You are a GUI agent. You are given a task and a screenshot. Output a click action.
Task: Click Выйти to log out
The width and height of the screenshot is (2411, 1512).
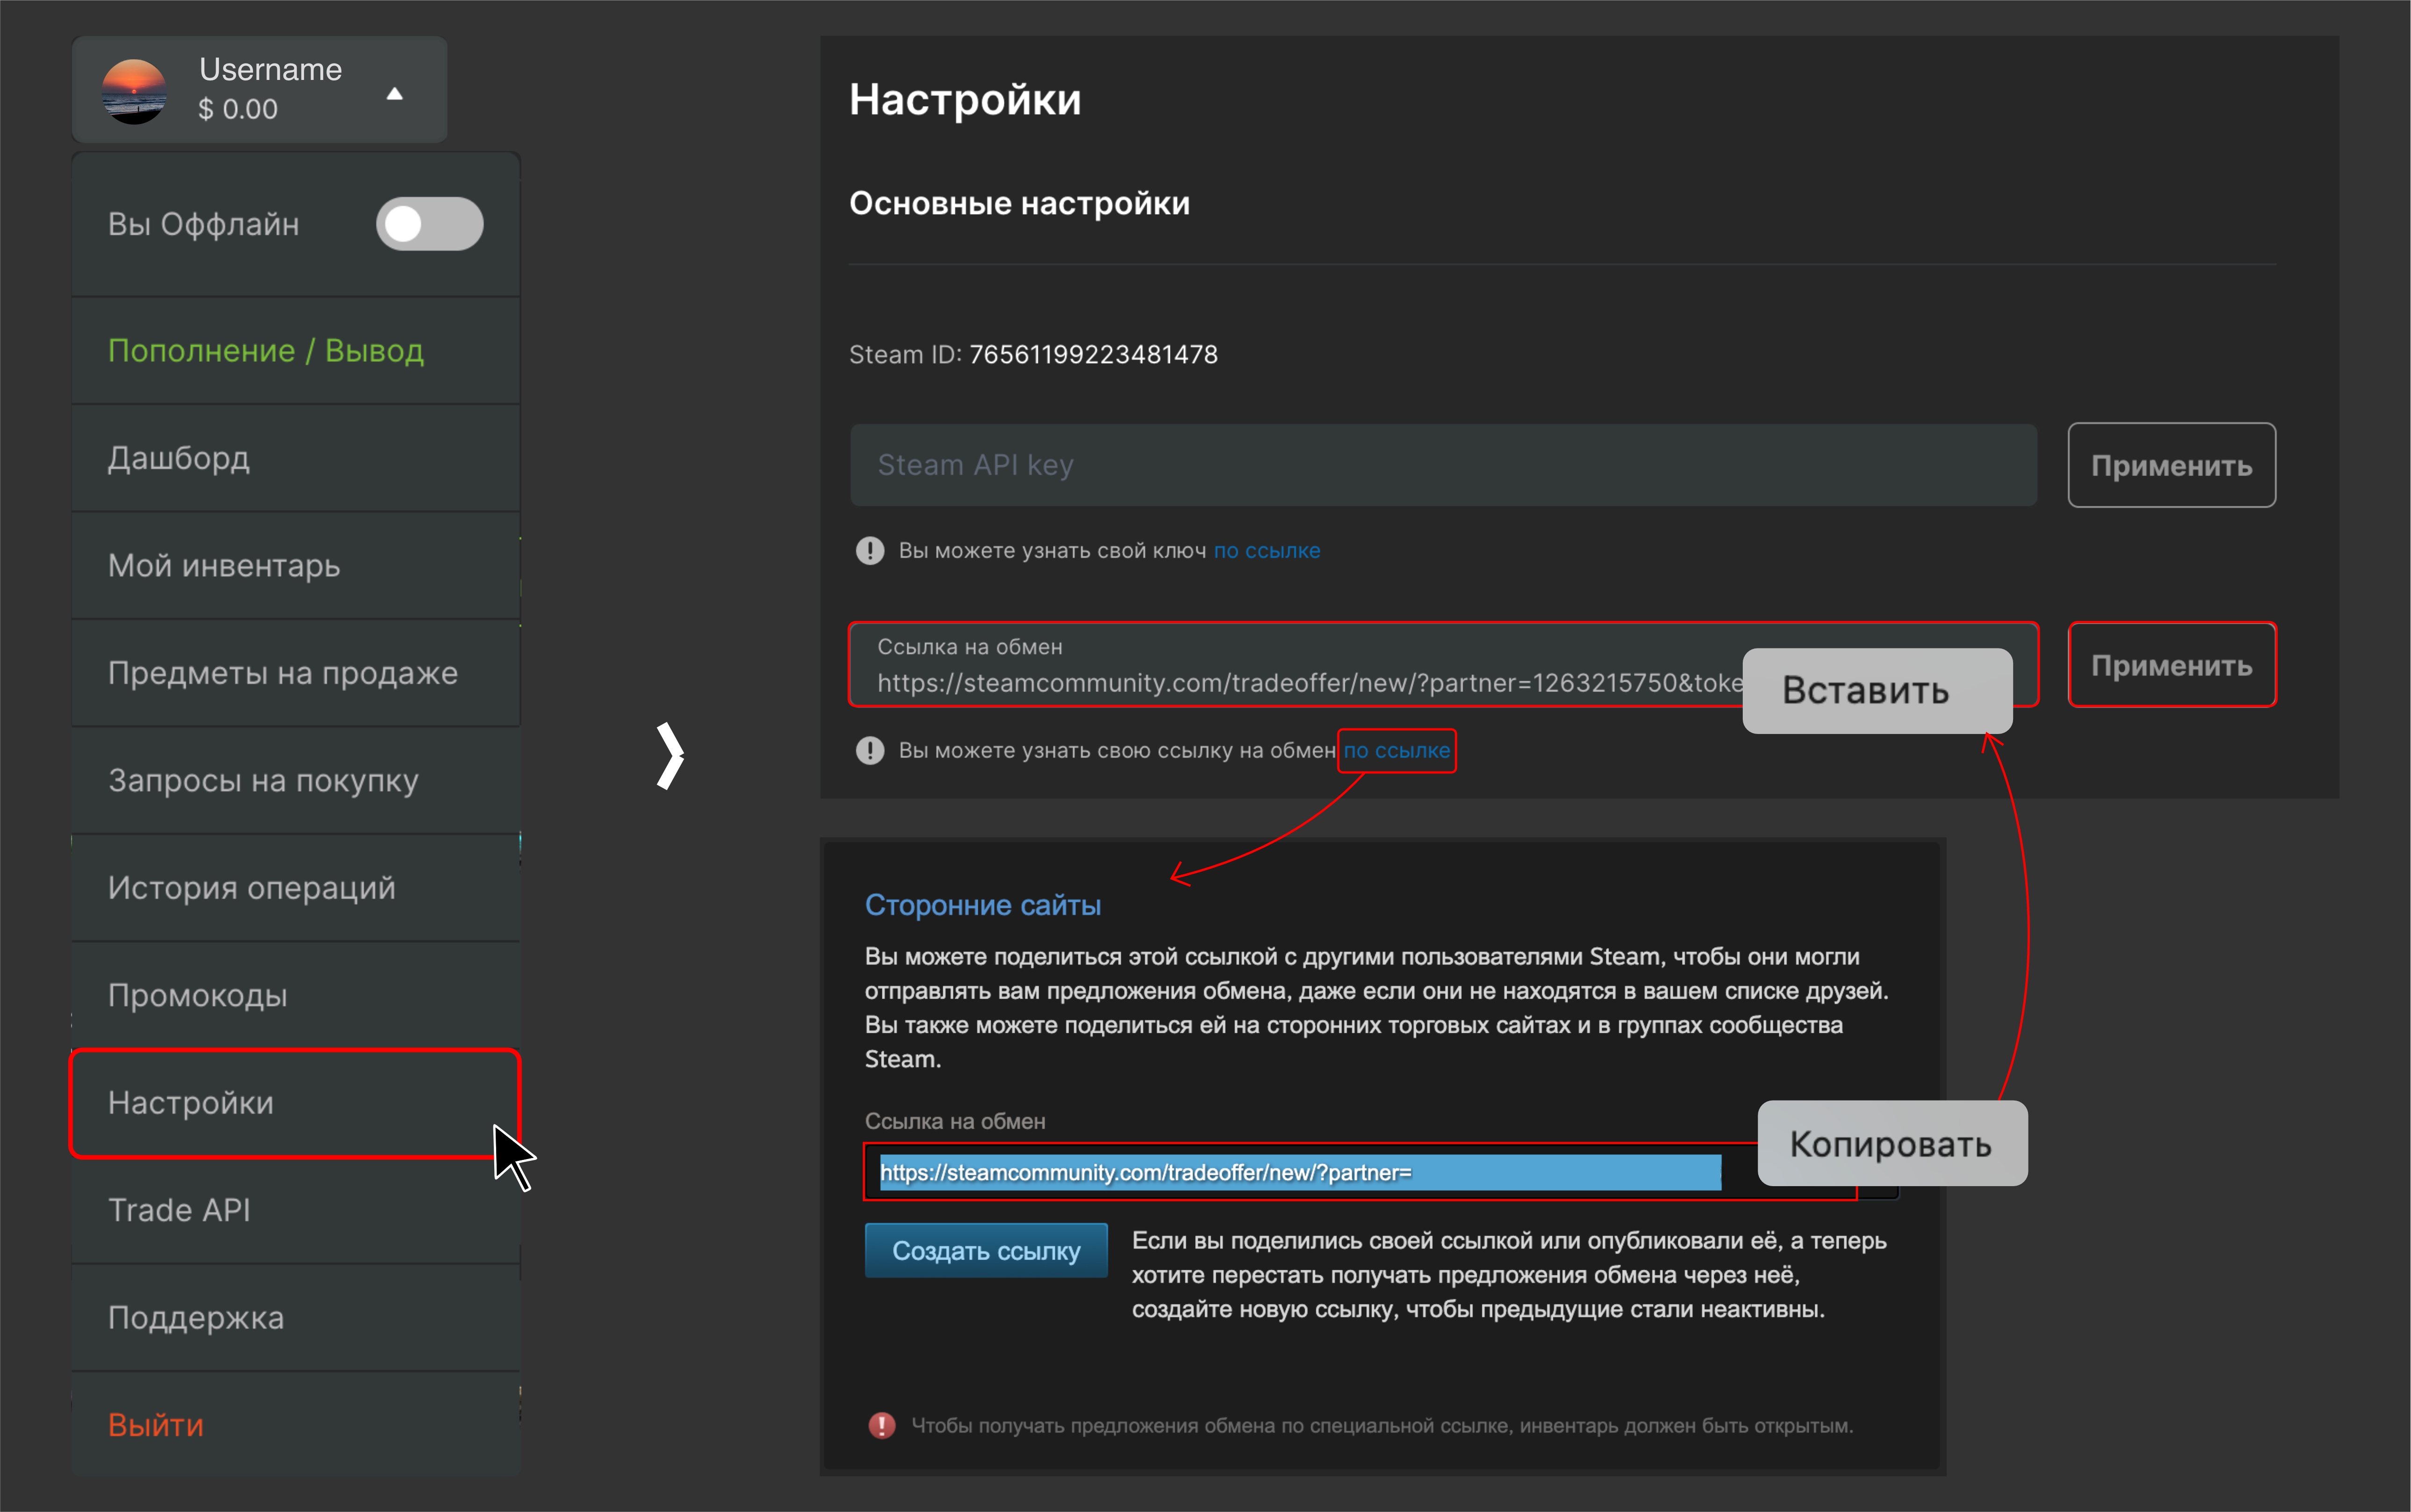point(156,1425)
